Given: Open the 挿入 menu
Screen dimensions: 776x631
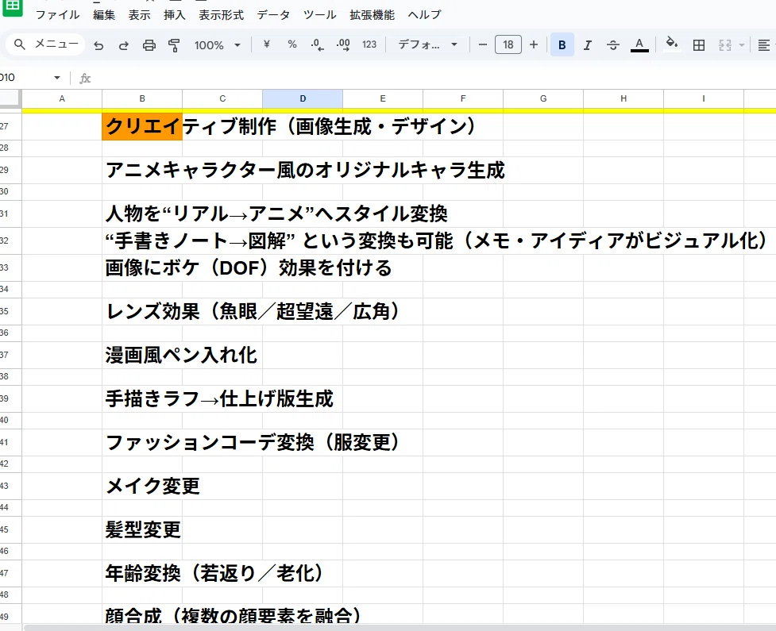Looking at the screenshot, I should [174, 15].
